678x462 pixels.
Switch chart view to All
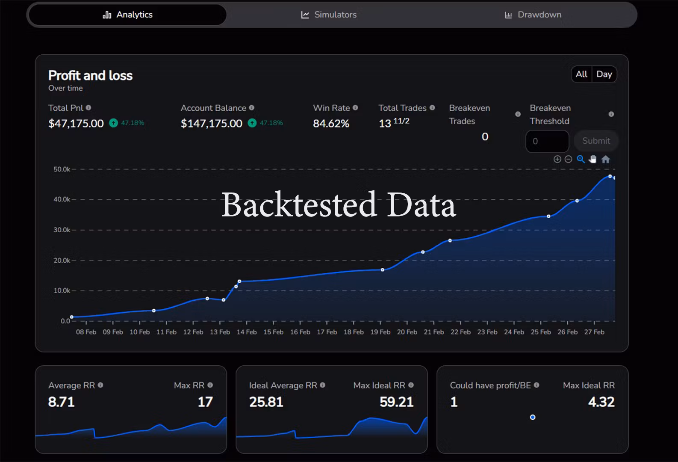pyautogui.click(x=581, y=74)
